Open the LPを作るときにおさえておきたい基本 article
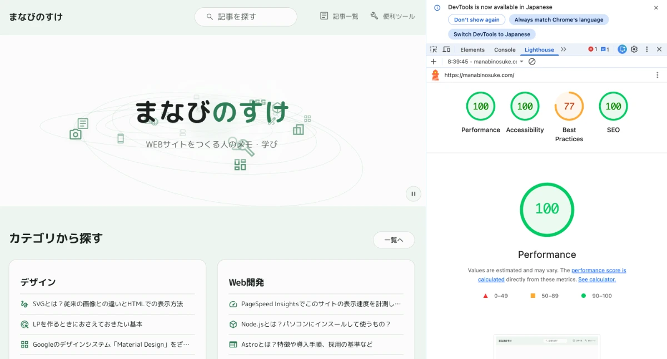This screenshot has height=359, width=667. [x=107, y=324]
